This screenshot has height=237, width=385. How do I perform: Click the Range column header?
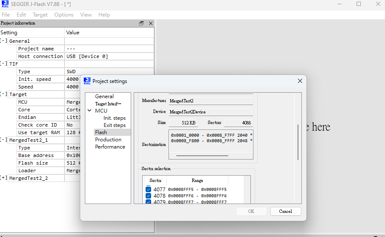[197, 180]
